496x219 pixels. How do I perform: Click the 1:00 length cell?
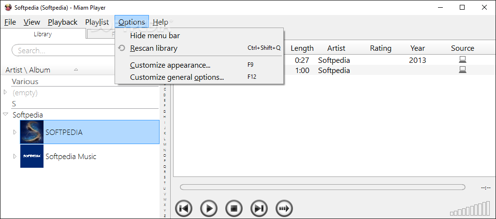302,70
